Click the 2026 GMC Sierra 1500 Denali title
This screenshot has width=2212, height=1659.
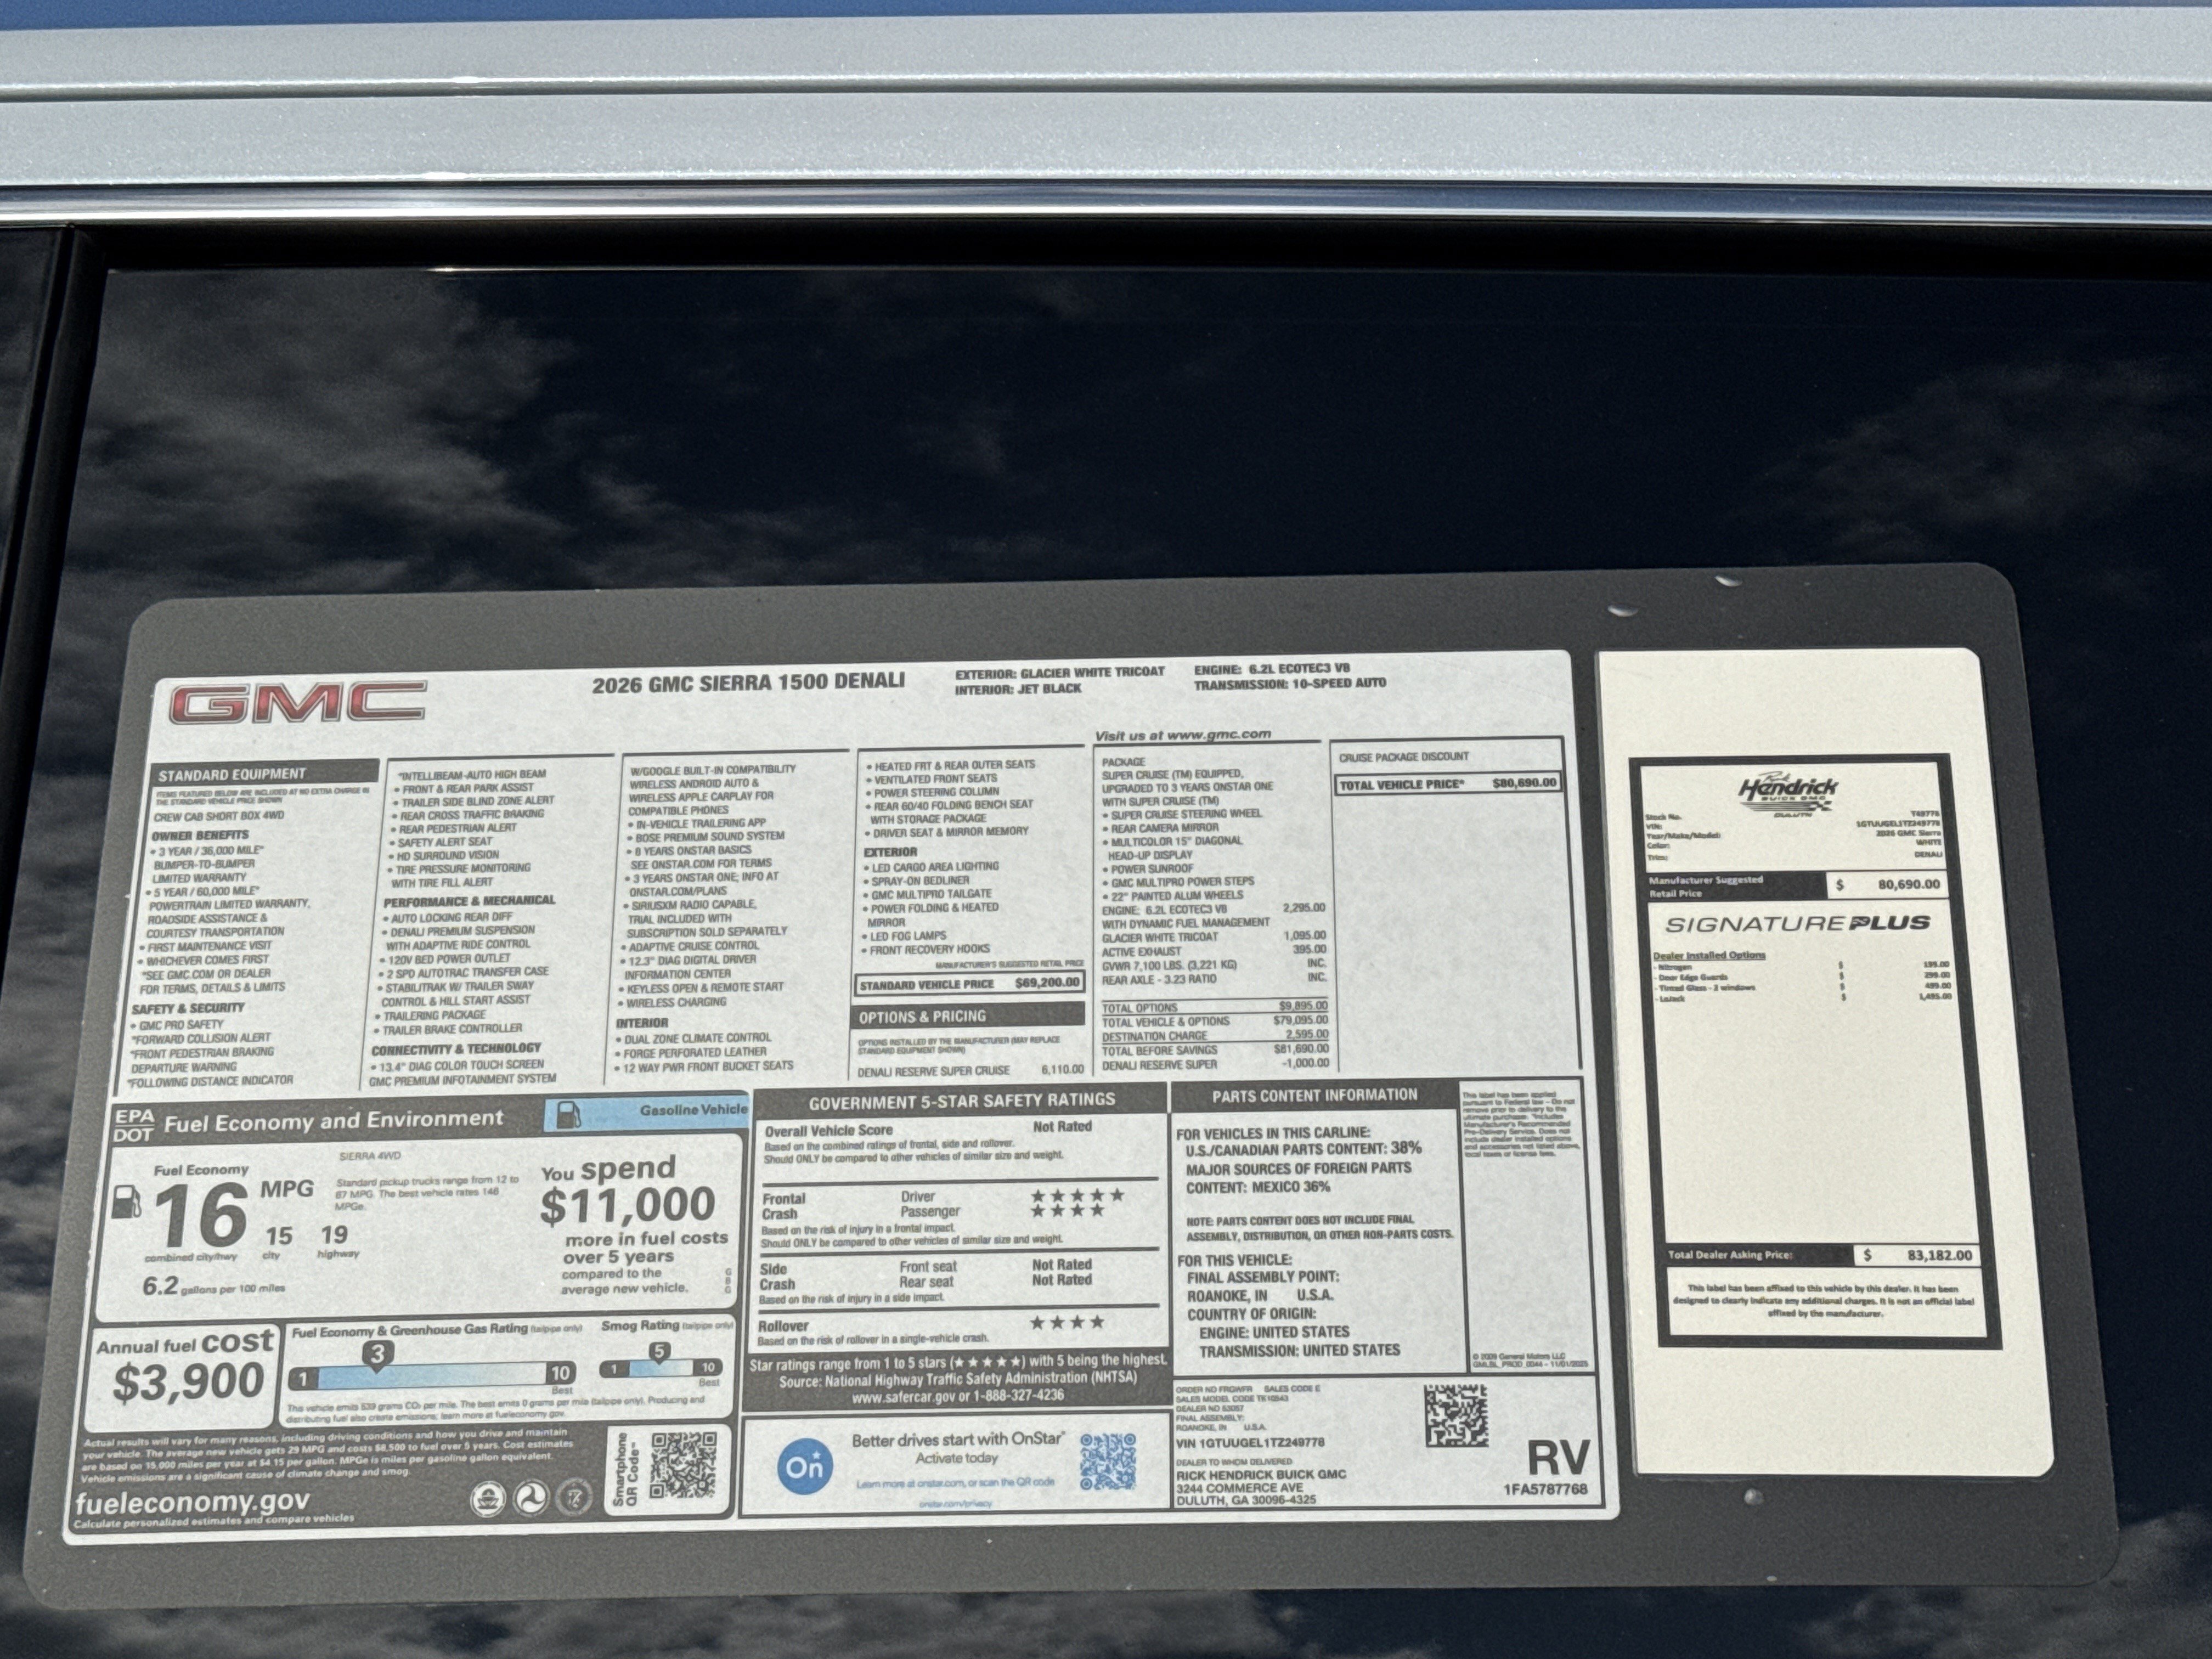tap(747, 683)
